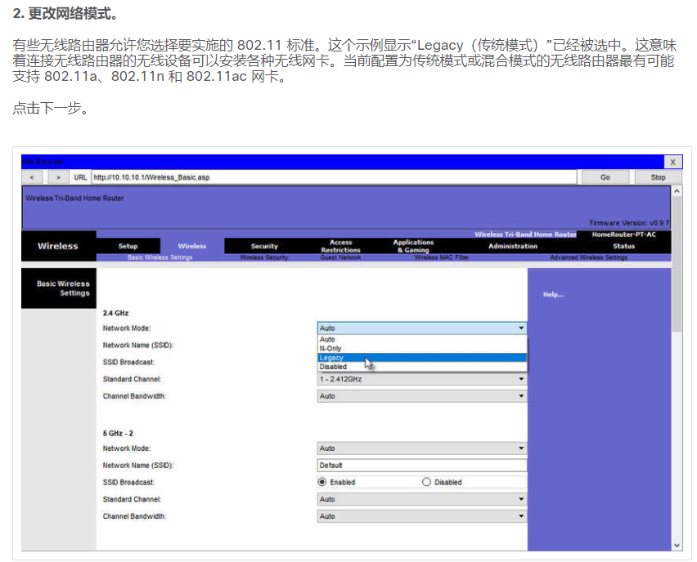
Task: Select the Enabled SSID Broadcast radio button
Action: click(322, 482)
